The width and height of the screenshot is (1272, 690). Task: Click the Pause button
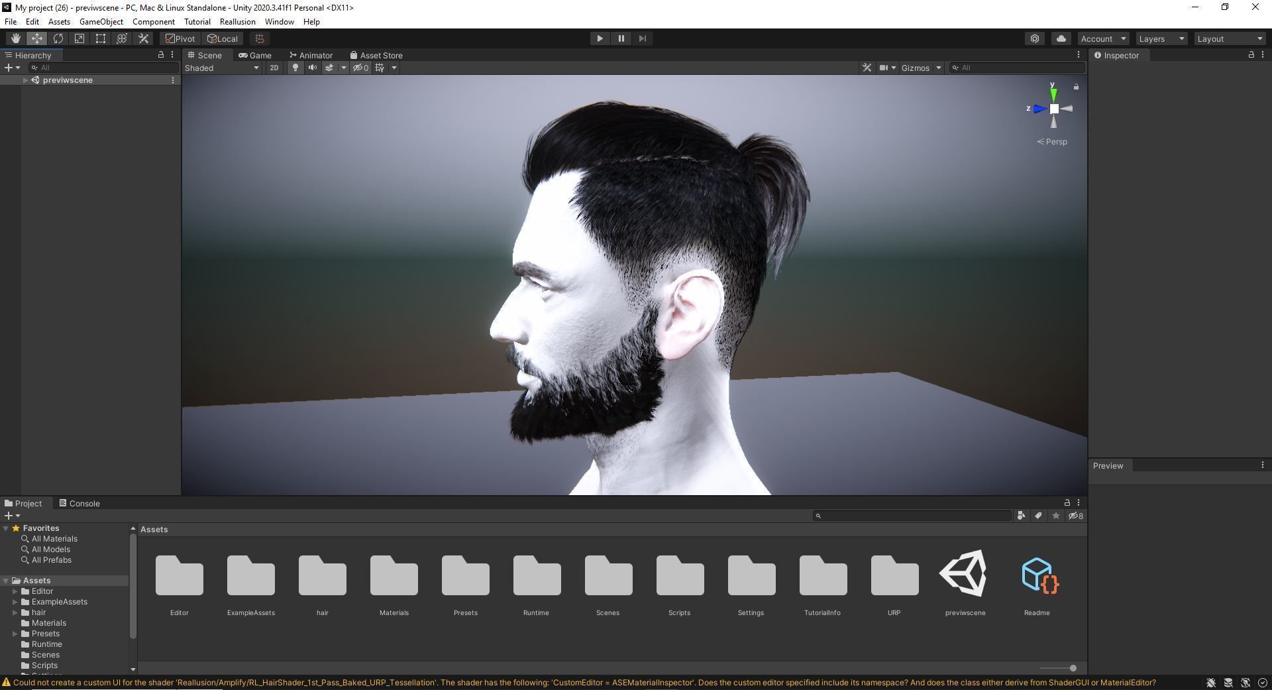(621, 38)
